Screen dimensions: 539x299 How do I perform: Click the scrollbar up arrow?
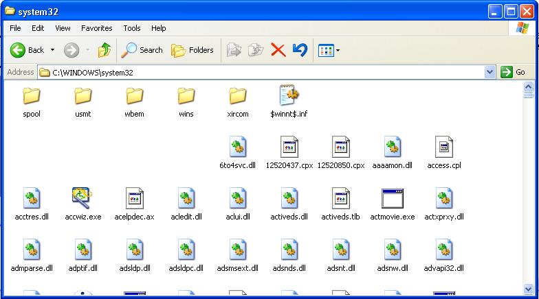coord(528,86)
